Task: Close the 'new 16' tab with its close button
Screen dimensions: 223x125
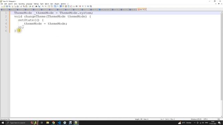Action: tap(145, 9)
